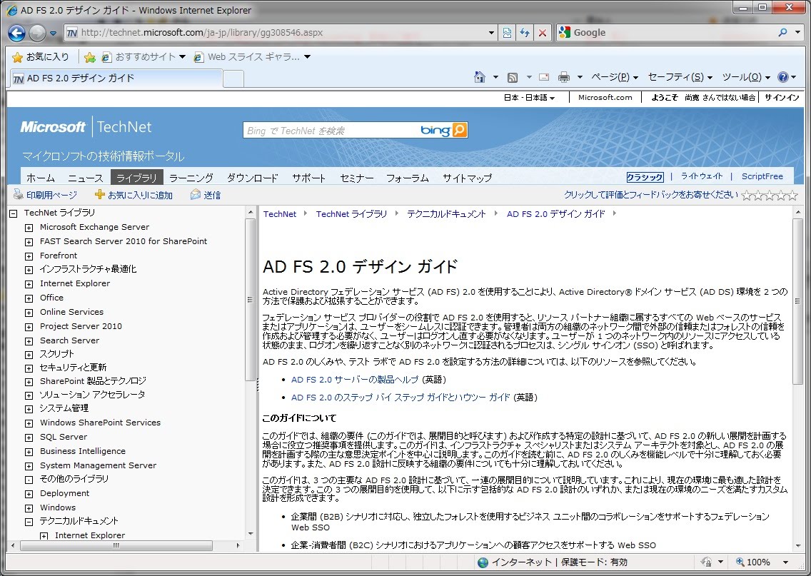Click the Internet zone globe in status bar
This screenshot has width=811, height=576.
(x=483, y=562)
